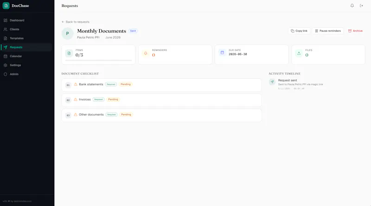Image resolution: width=371 pixels, height=206 pixels.
Task: Click the Admin shield icon
Action: (x=6, y=74)
